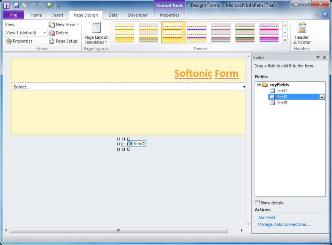
Task: Click the Add Field link
Action: tap(267, 217)
